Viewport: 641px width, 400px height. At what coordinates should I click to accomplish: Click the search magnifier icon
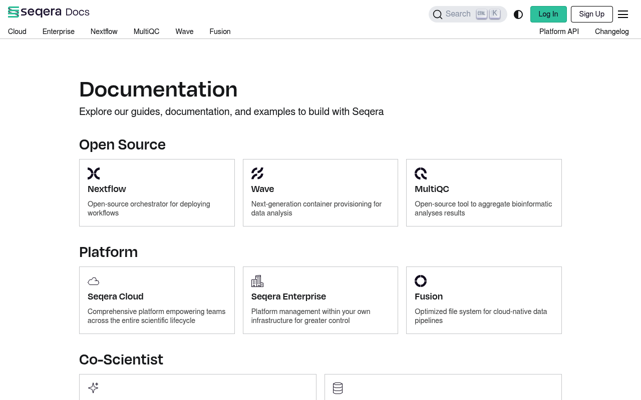pyautogui.click(x=438, y=14)
